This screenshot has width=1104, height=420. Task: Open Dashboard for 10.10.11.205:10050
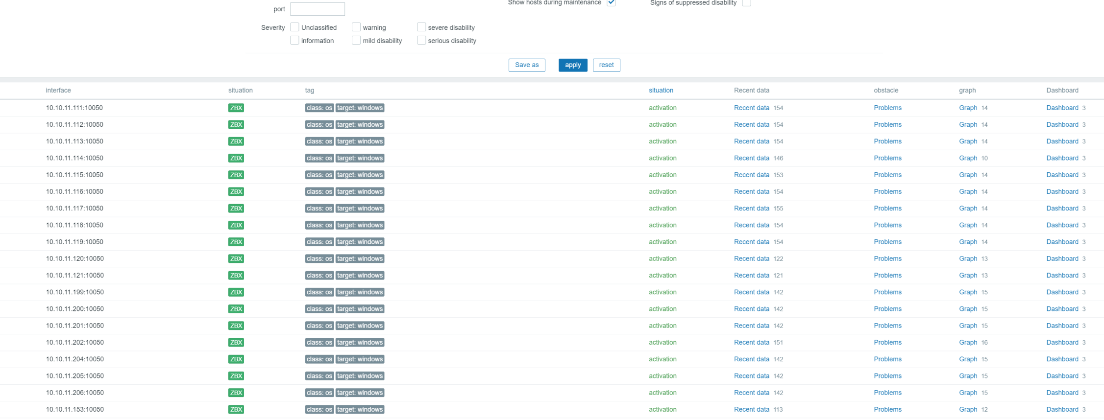coord(1062,376)
